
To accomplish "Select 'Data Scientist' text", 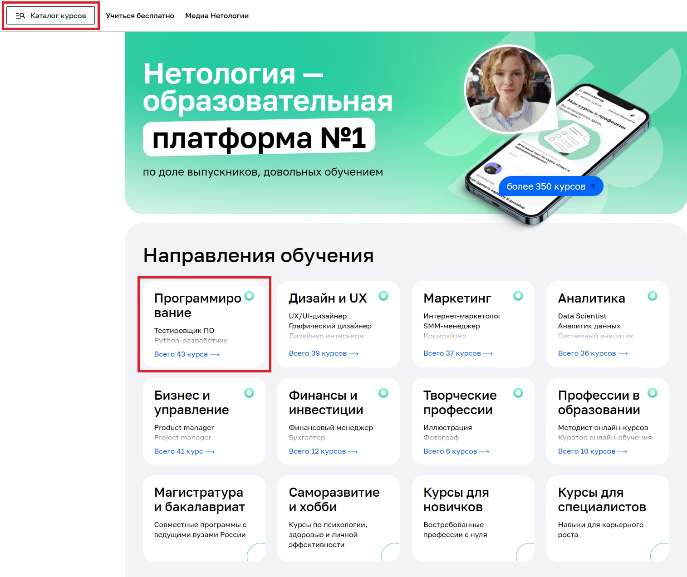I will click(x=582, y=316).
